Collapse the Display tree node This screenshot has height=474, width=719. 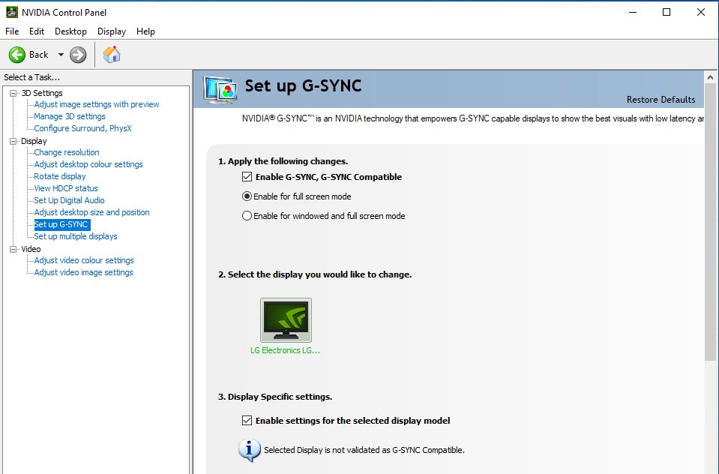(13, 141)
